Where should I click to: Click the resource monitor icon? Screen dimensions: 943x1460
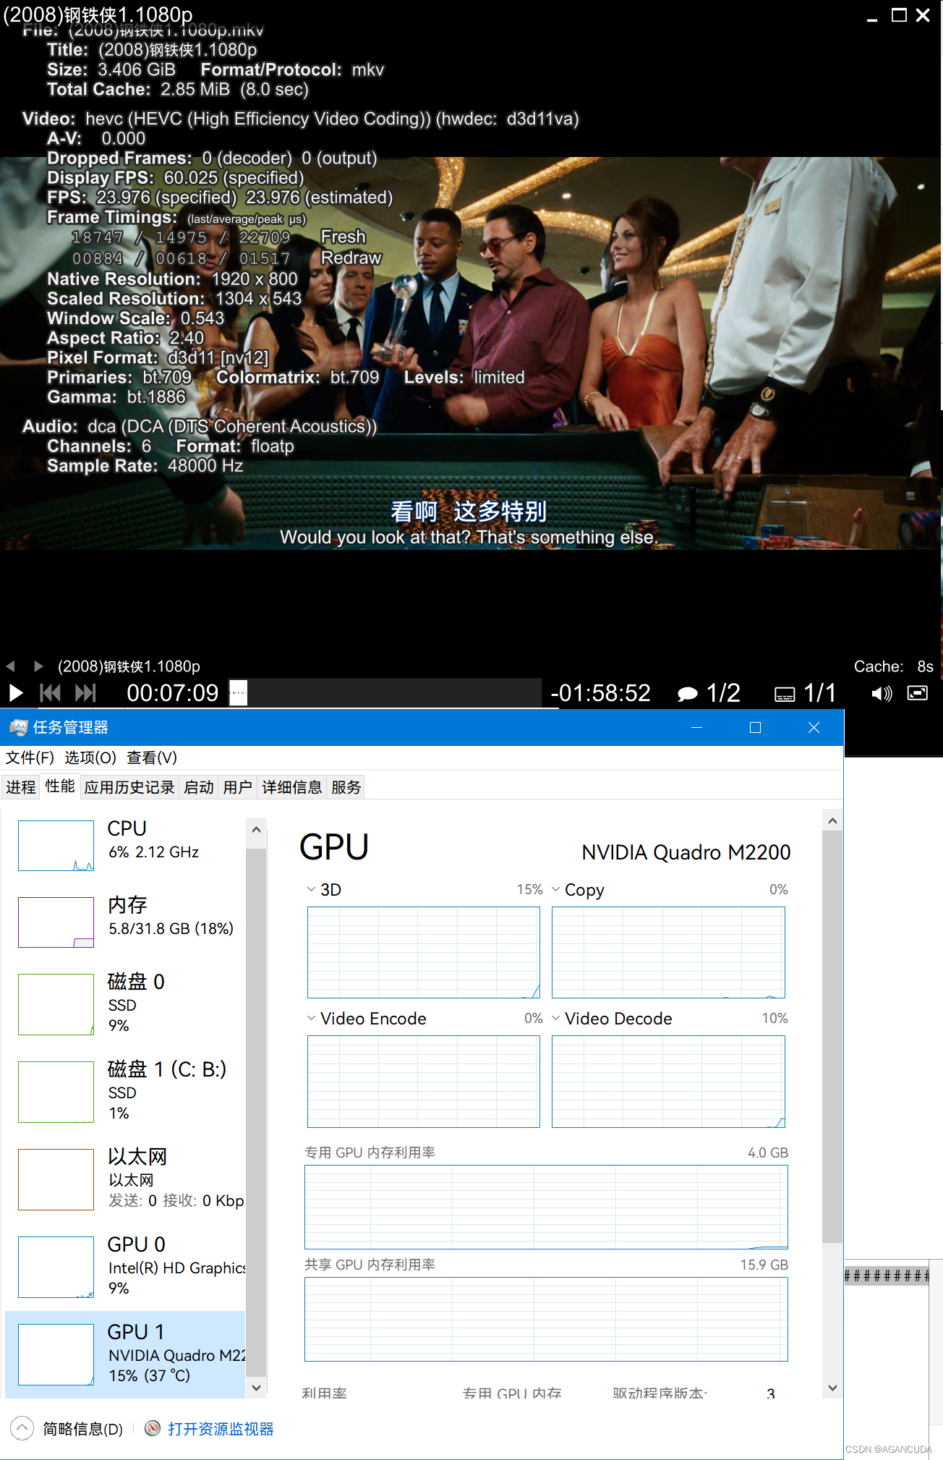pyautogui.click(x=153, y=1427)
